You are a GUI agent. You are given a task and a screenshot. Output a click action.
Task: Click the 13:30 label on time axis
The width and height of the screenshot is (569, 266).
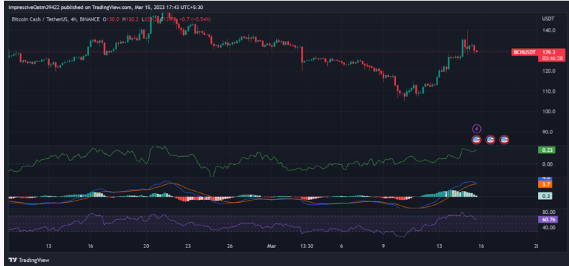(307, 246)
